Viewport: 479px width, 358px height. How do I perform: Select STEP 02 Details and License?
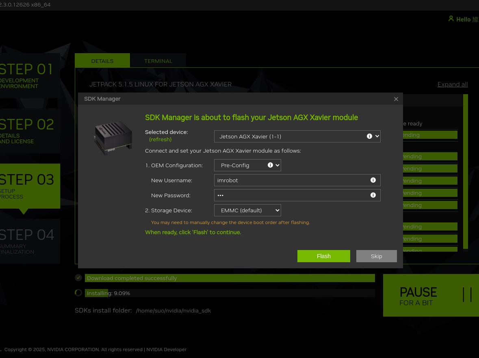pyautogui.click(x=30, y=131)
